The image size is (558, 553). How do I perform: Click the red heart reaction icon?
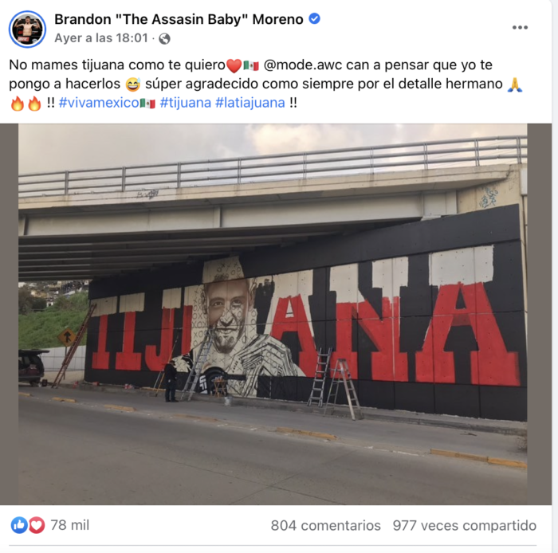pos(37,525)
